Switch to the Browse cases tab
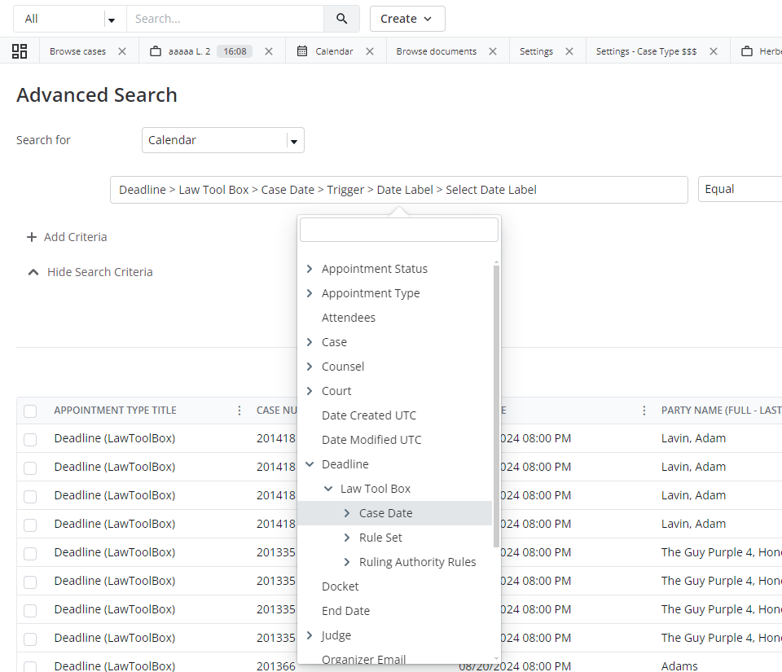Viewport: 782px width, 672px height. 78,51
